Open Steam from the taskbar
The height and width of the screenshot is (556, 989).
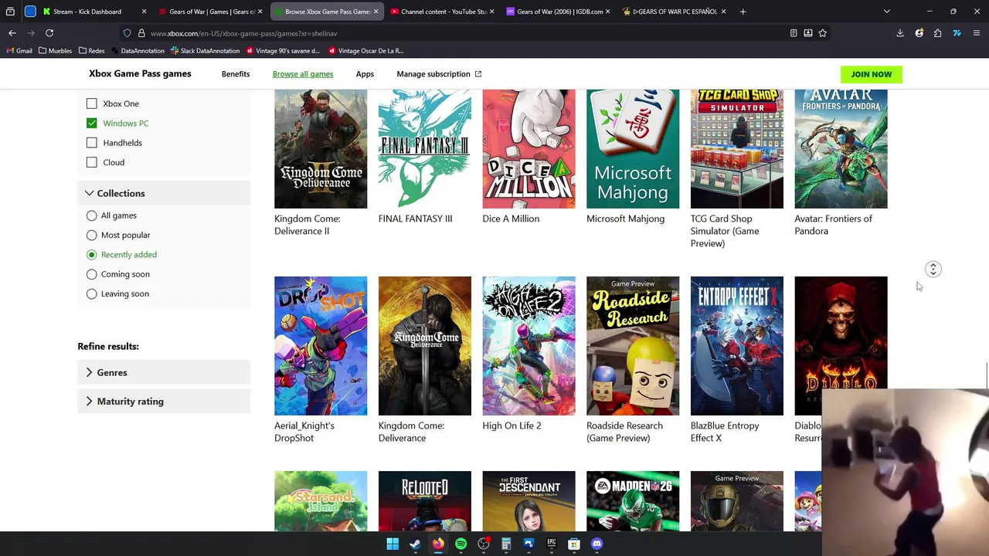tap(415, 544)
